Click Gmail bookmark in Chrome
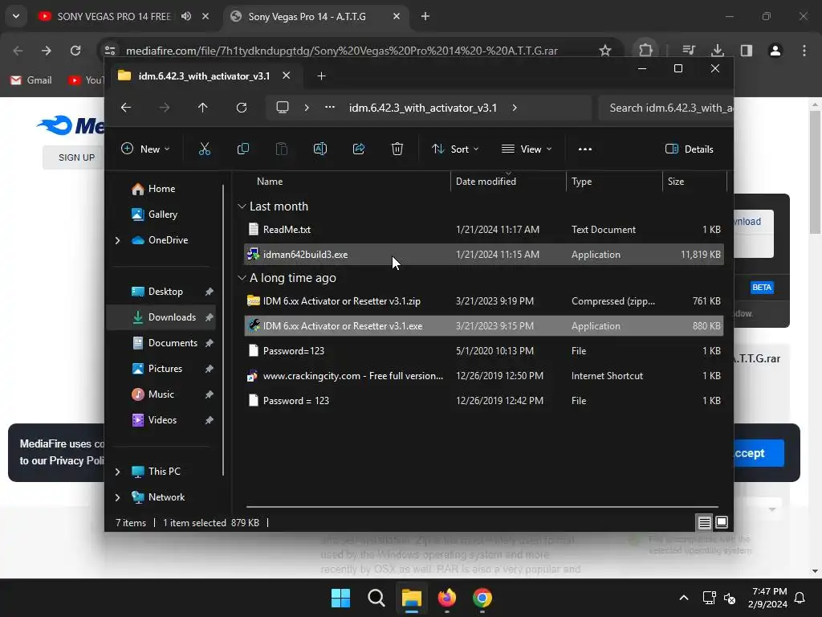Screen dimensions: 822x617 31,80
